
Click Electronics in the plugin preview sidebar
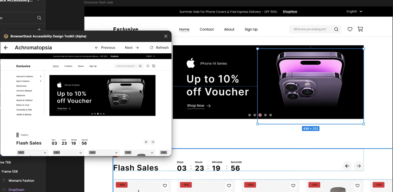pyautogui.click(x=21, y=86)
